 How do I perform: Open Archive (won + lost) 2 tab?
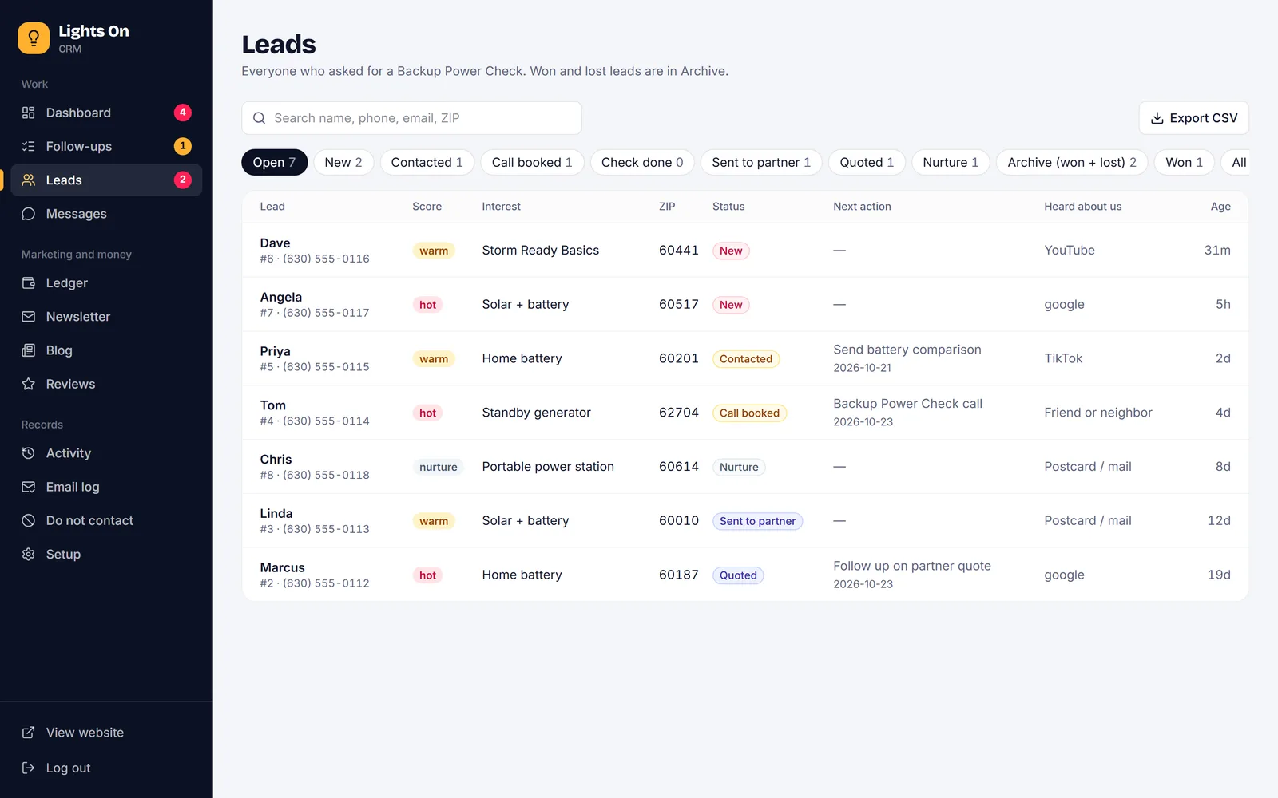pos(1072,162)
